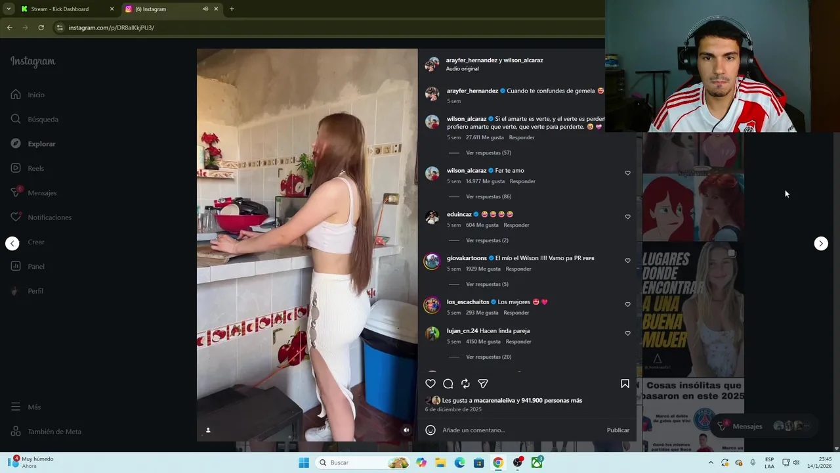Go back in the browser
Screen dimensions: 840x473
point(10,28)
